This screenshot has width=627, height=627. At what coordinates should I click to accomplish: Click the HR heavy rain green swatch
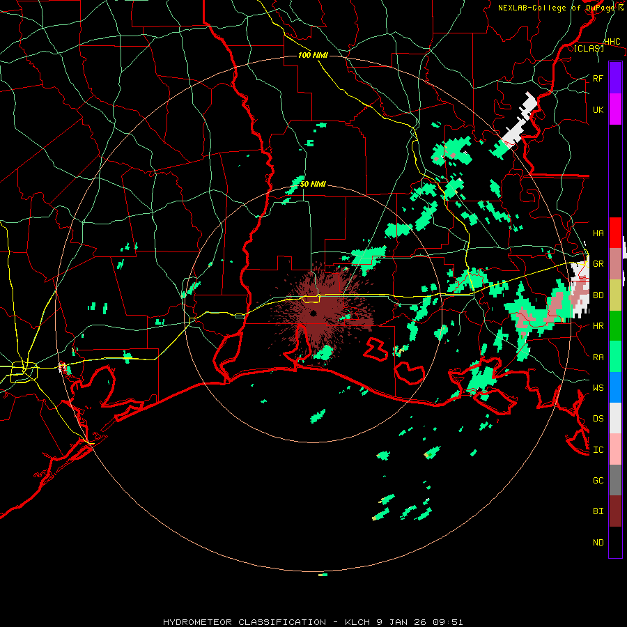(615, 325)
